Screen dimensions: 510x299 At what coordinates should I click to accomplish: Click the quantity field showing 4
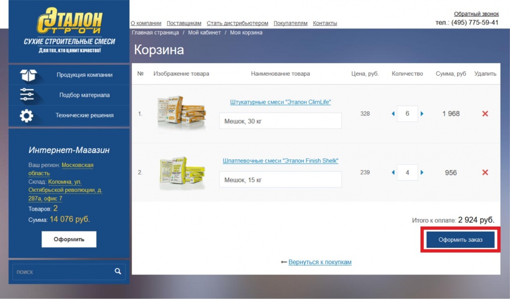click(x=407, y=172)
